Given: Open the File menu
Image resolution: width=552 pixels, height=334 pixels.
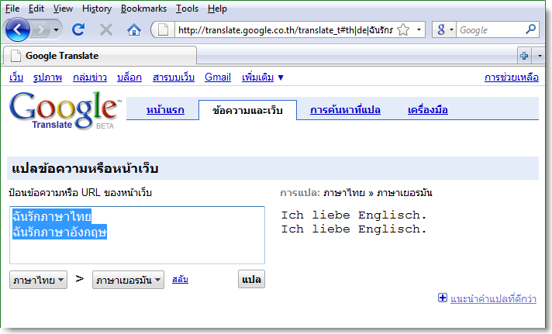Looking at the screenshot, I should coord(12,9).
